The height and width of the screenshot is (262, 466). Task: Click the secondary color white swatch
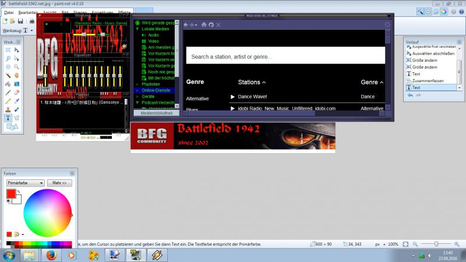coord(17,200)
